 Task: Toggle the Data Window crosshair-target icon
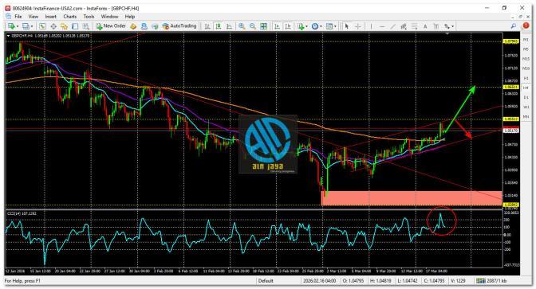(x=53, y=26)
